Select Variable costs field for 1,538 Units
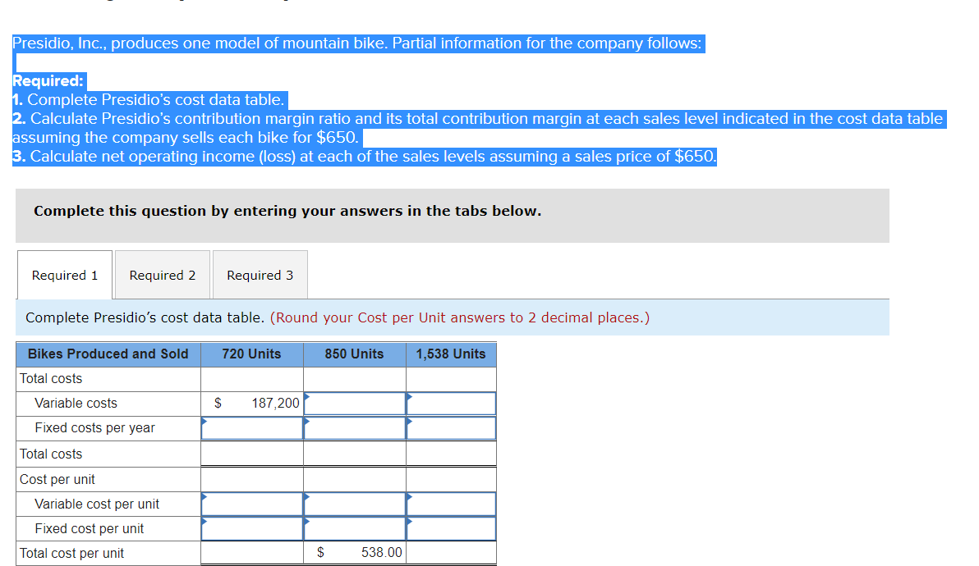Image resolution: width=979 pixels, height=566 pixels. [x=452, y=404]
